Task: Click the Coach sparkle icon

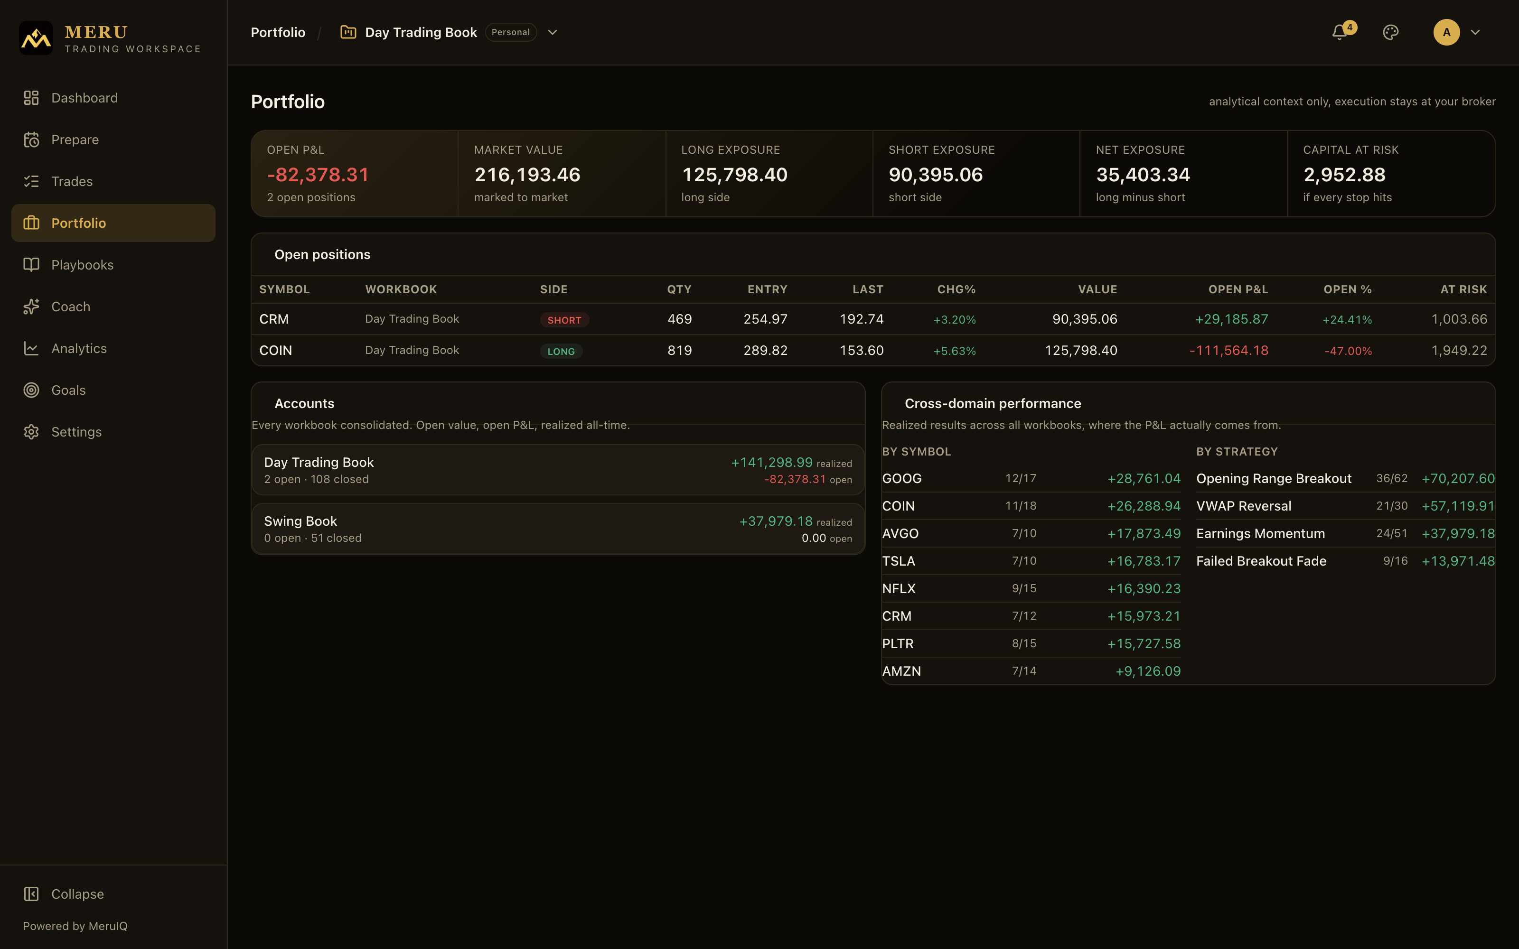Action: point(31,307)
